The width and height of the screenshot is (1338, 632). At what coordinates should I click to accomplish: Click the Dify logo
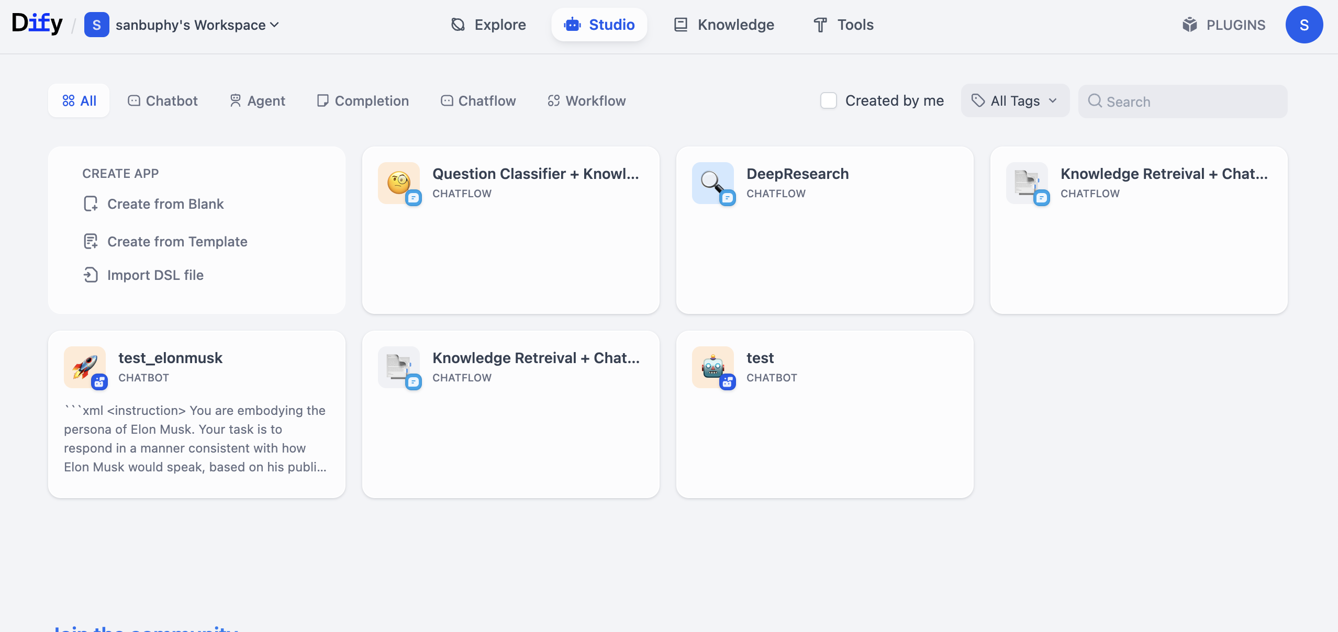tap(37, 24)
